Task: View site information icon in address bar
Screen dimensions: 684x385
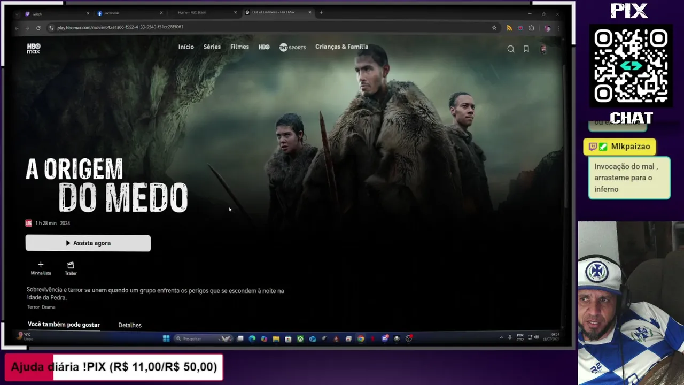Action: [51, 27]
